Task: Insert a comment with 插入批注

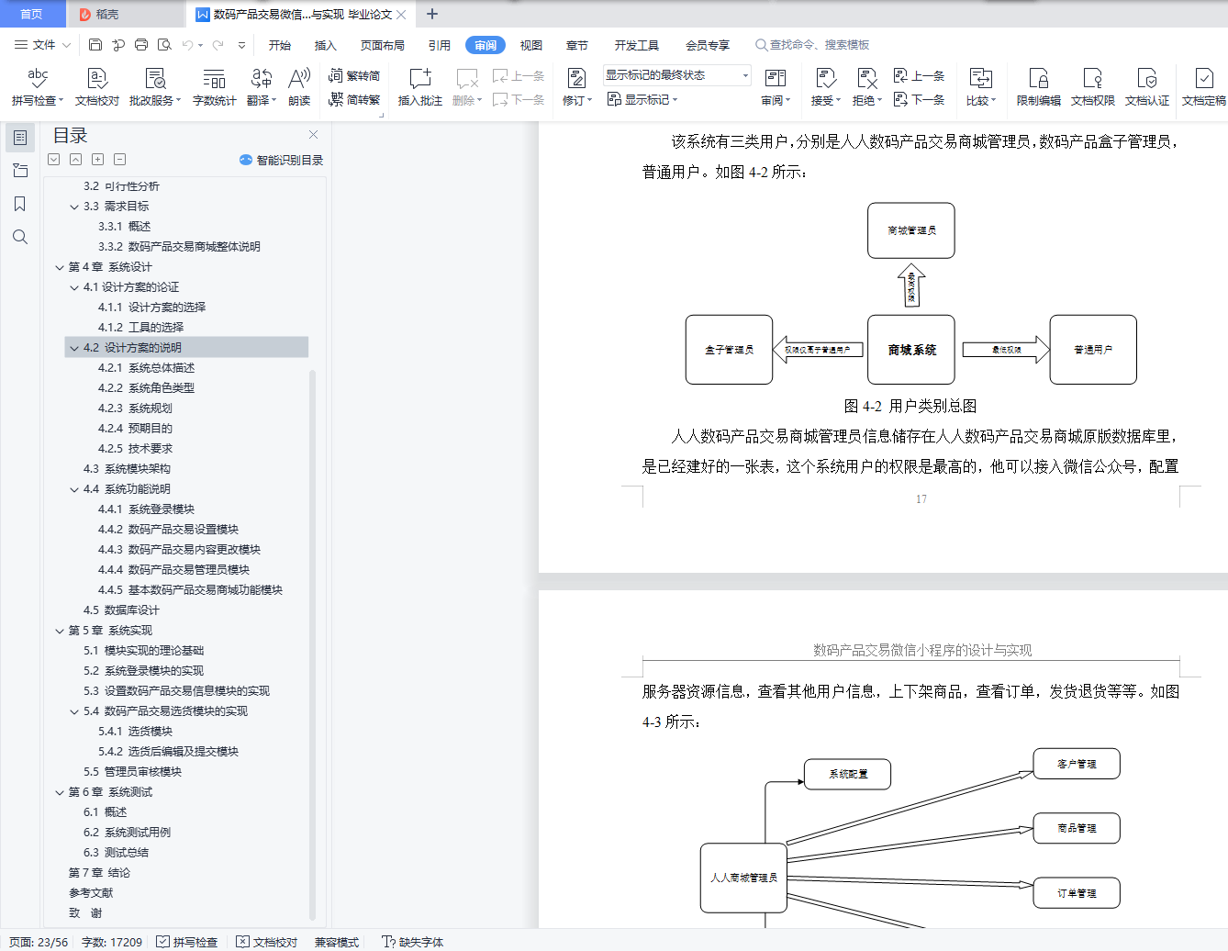Action: click(420, 87)
